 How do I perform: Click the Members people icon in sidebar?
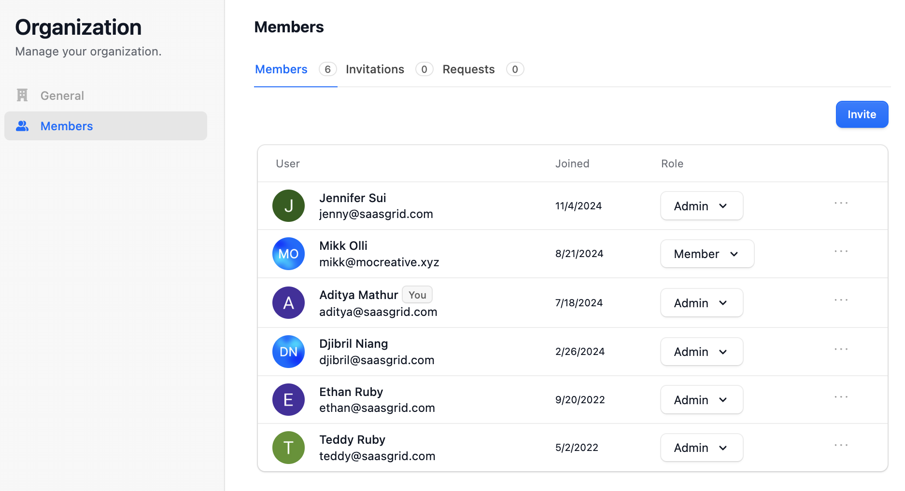pos(22,126)
